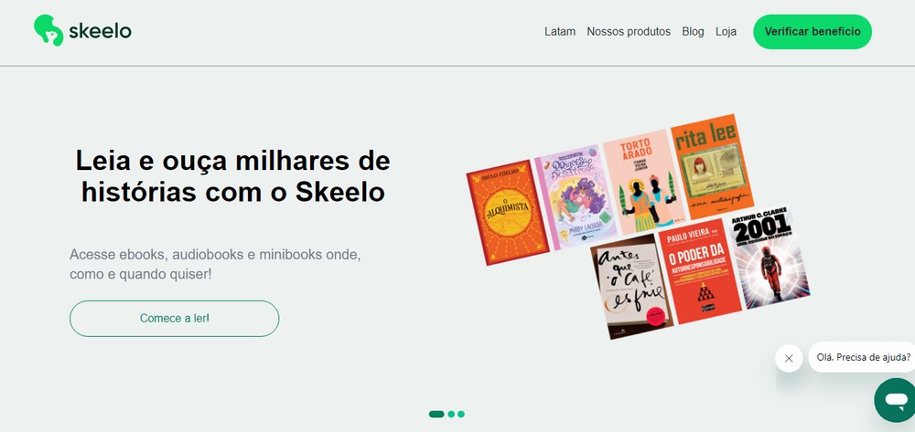
Task: Open the Latam menu item
Action: click(560, 31)
